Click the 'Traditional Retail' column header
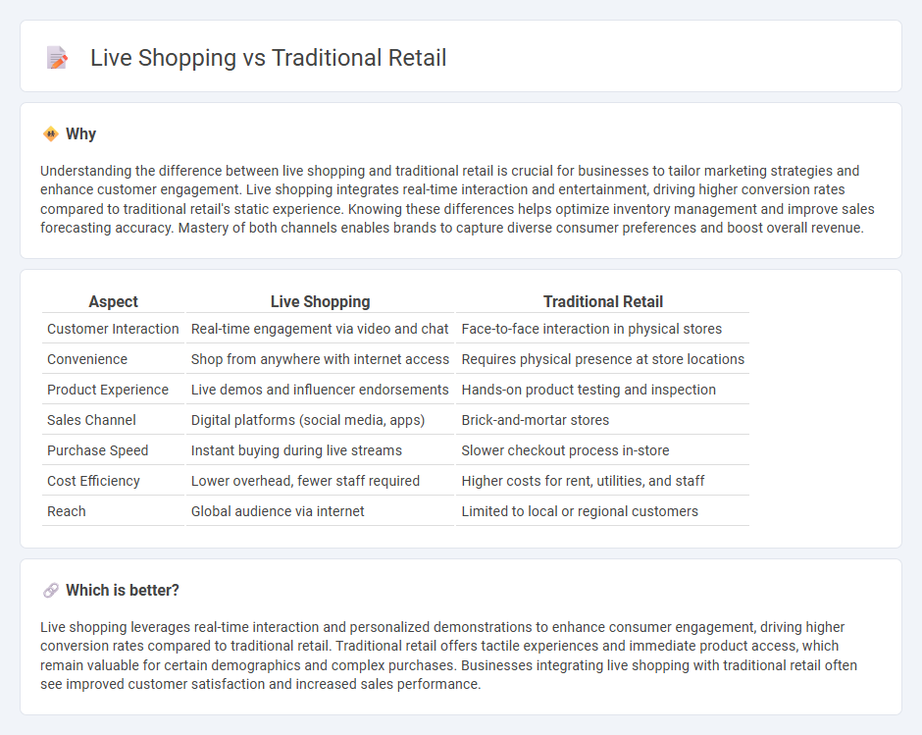Image resolution: width=922 pixels, height=735 pixels. (602, 302)
